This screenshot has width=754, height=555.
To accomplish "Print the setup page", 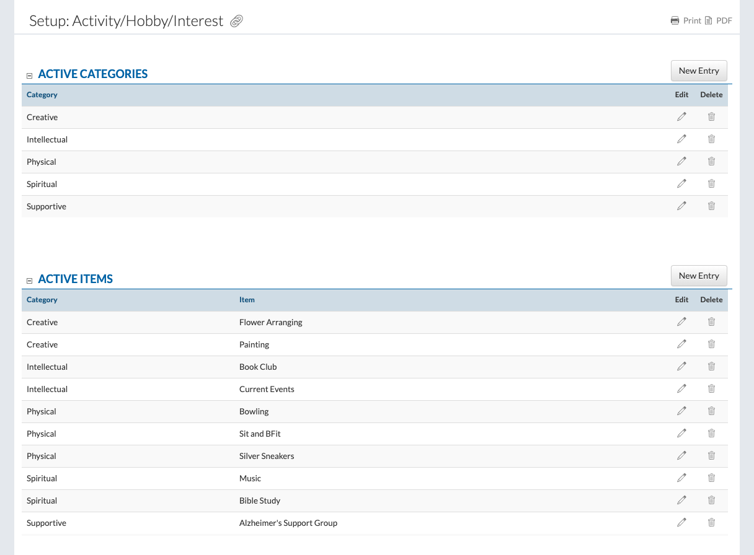I will click(x=686, y=20).
